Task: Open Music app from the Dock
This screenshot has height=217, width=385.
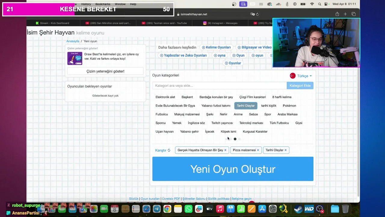Action: tap(220, 209)
